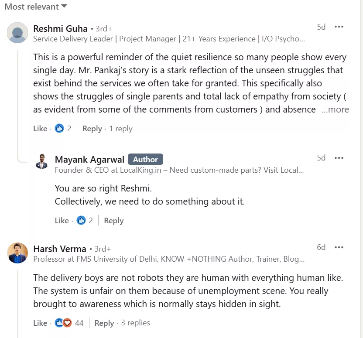The width and height of the screenshot is (363, 338).
Task: Visit Mayank Agarwal's profile via his name
Action: pyautogui.click(x=89, y=160)
